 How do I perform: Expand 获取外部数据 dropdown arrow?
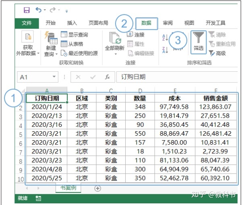point(38,54)
